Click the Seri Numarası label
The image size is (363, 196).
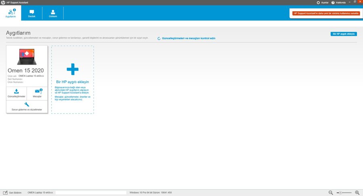tap(15, 79)
